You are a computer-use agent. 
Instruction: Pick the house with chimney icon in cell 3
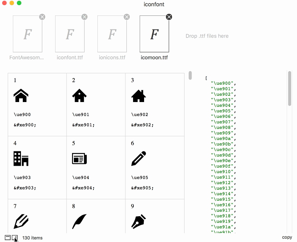click(139, 96)
